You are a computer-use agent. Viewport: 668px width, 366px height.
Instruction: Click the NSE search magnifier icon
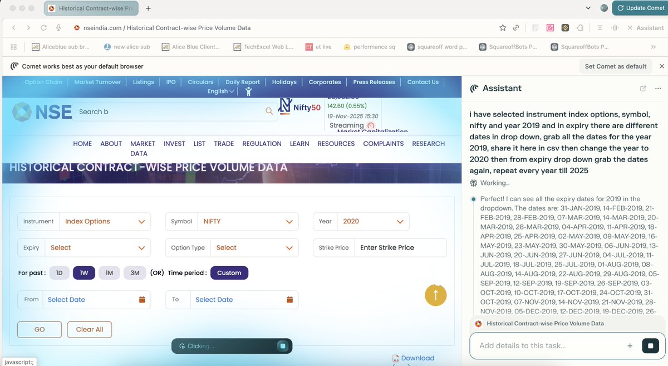click(269, 111)
